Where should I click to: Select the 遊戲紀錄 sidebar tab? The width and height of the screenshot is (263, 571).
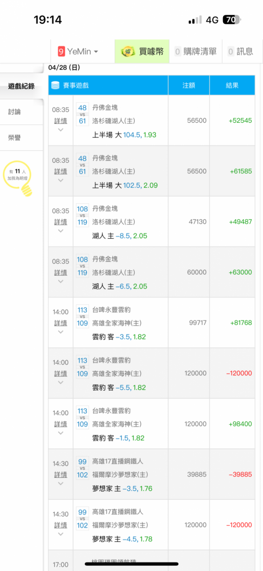point(22,86)
